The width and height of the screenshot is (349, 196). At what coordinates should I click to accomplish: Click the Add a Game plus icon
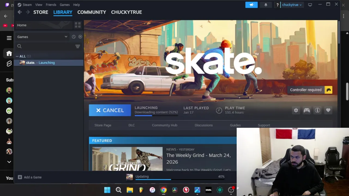(x=20, y=177)
